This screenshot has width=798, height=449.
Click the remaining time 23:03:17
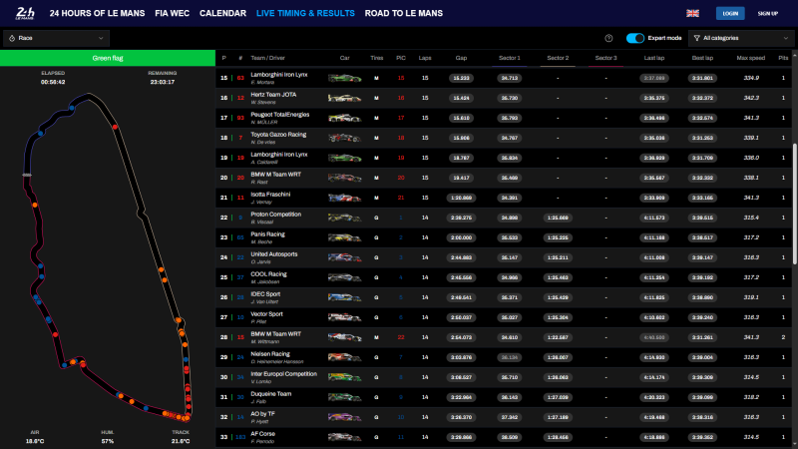point(163,82)
